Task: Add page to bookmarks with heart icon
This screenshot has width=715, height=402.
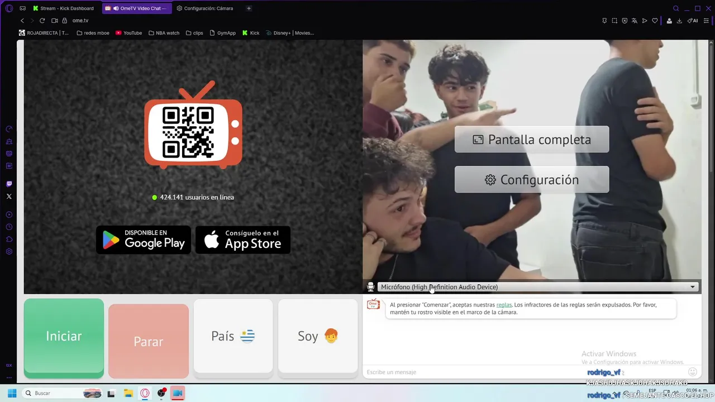Action: [x=655, y=21]
